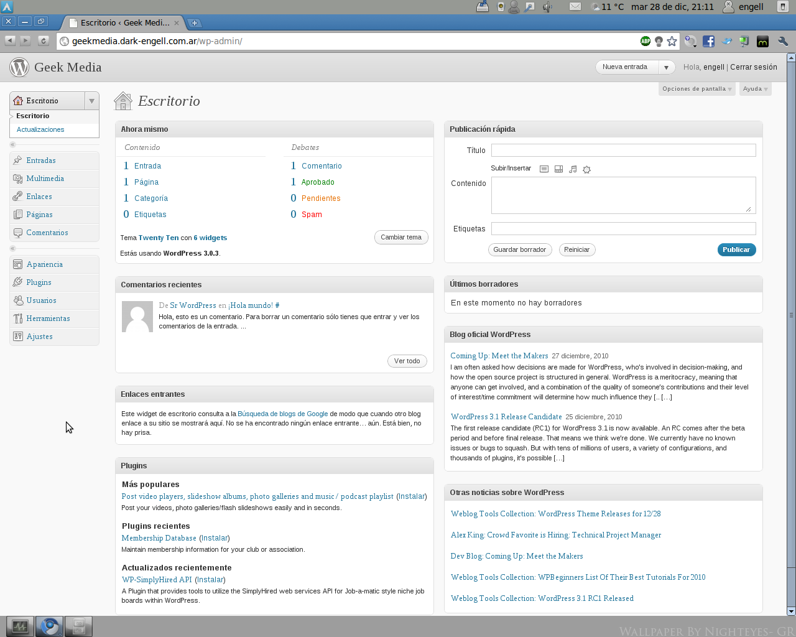The height and width of the screenshot is (637, 796).
Task: Open the Pendientes comments link
Action: [321, 198]
